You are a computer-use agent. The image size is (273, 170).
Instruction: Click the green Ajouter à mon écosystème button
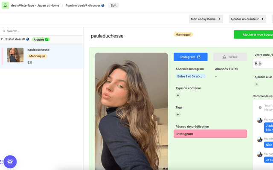[253, 34]
